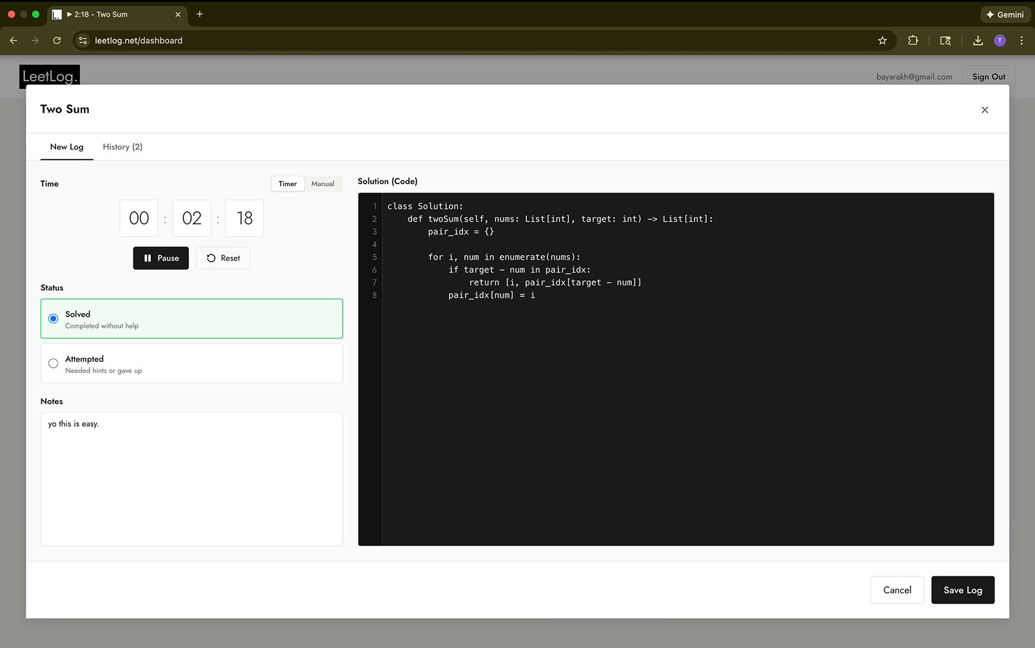The width and height of the screenshot is (1035, 648).
Task: Switch to the History (2) tab
Action: [122, 147]
